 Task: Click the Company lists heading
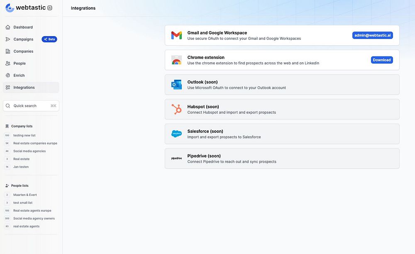pyautogui.click(x=22, y=126)
